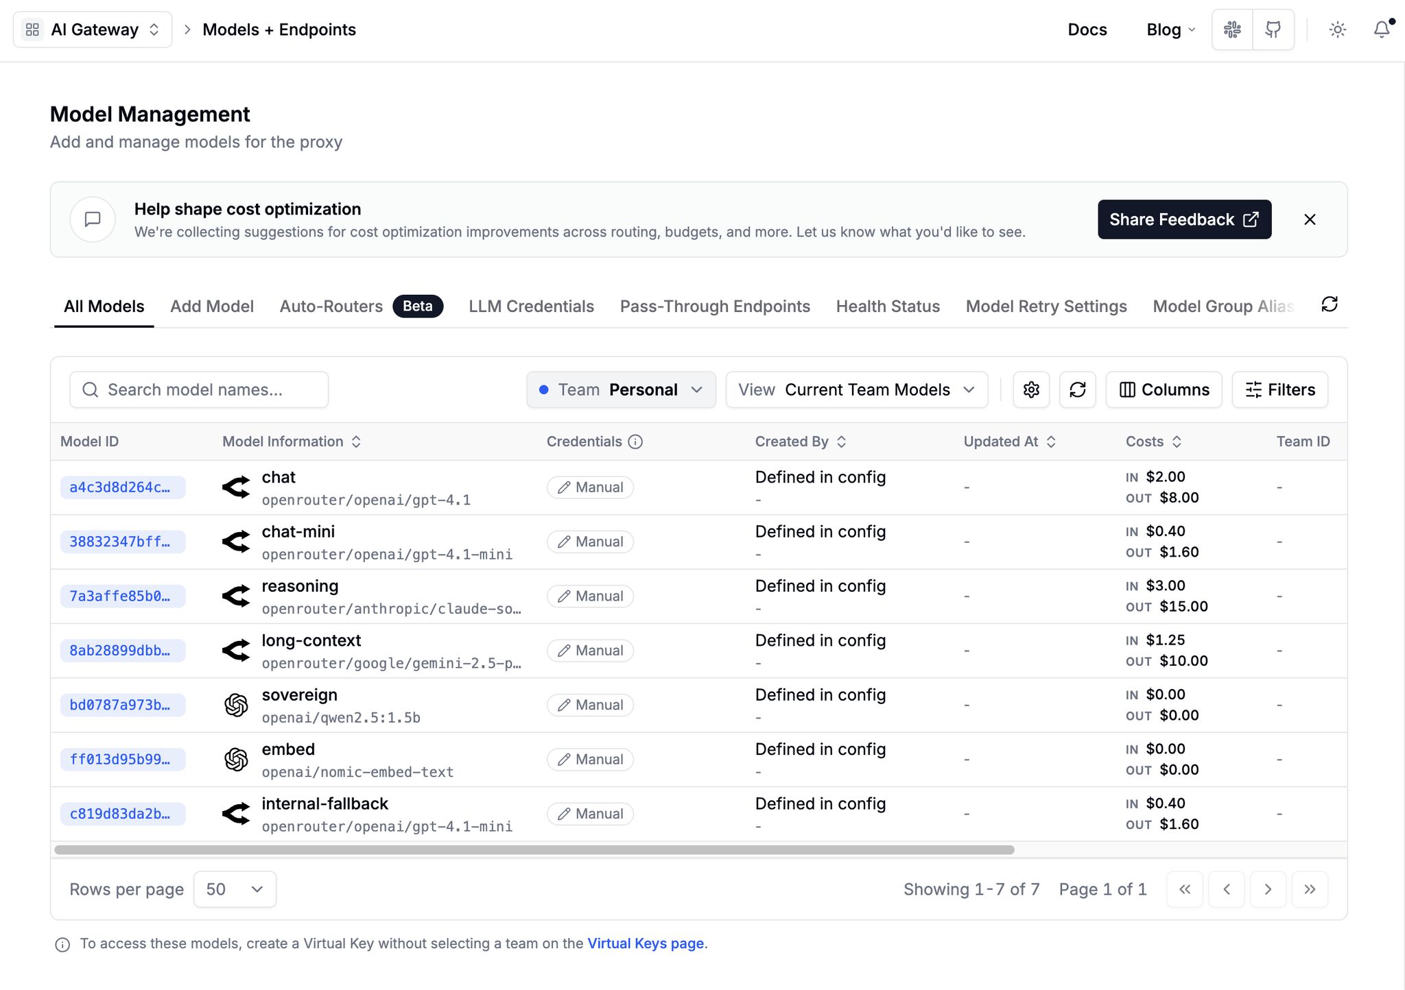The image size is (1405, 990).
Task: Open the Model Group Alias tab
Action: tap(1223, 306)
